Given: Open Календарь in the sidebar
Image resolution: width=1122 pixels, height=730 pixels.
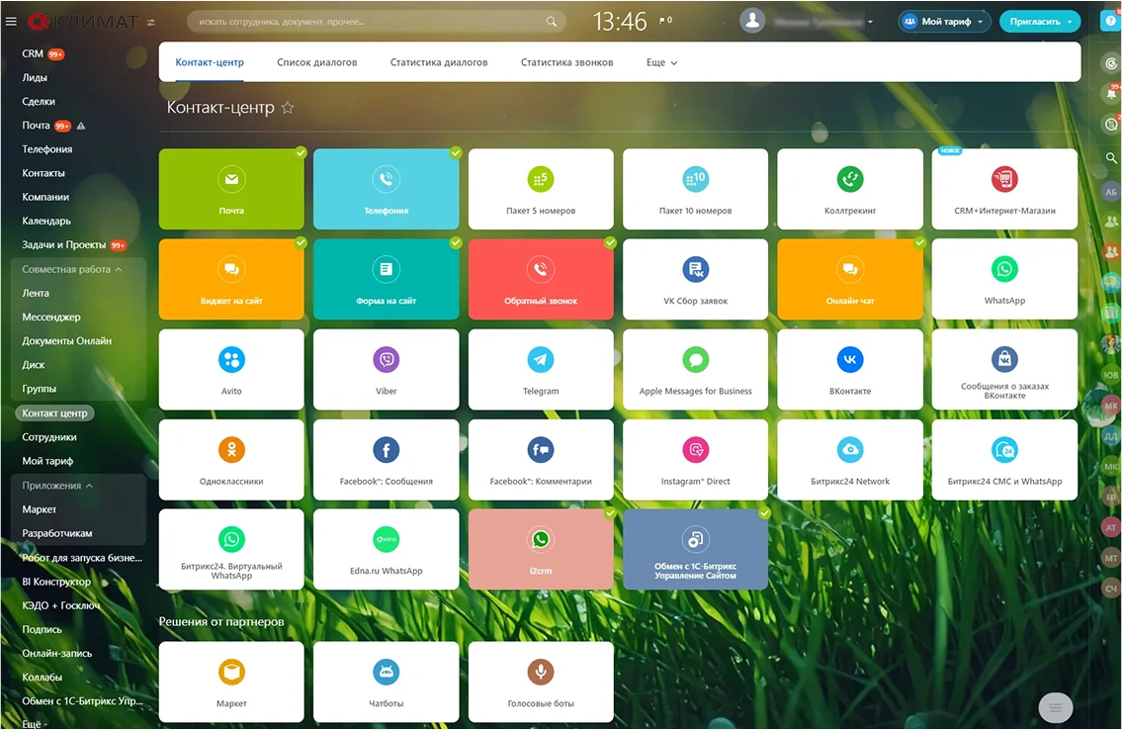Looking at the screenshot, I should [x=45, y=222].
